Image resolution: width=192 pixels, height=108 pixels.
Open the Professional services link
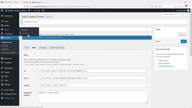coord(166,66)
